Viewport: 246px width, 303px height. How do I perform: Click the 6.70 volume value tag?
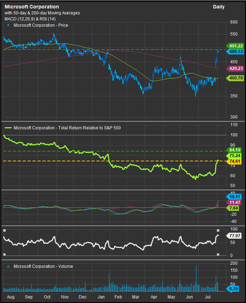(233, 289)
